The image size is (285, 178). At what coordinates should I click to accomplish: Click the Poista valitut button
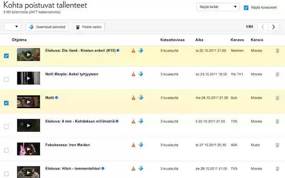click(x=89, y=27)
